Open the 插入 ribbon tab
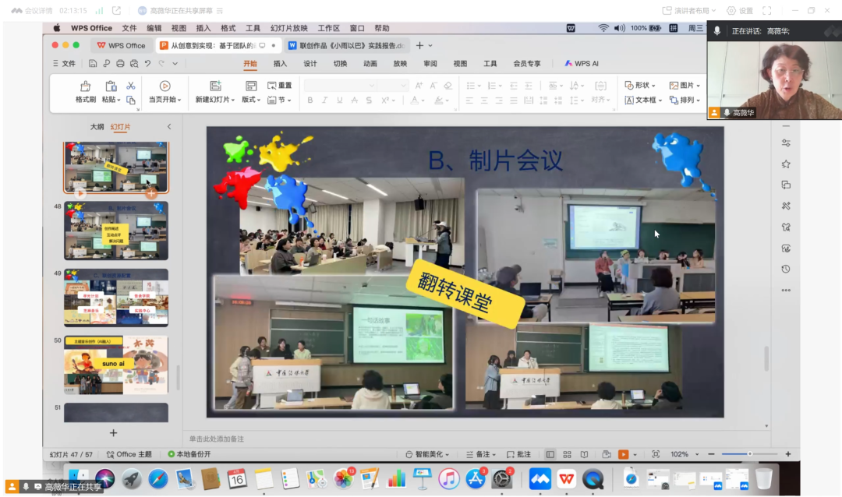Viewport: 842px width, 497px height. pyautogui.click(x=280, y=64)
